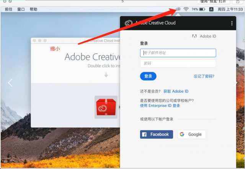The height and width of the screenshot is (169, 245).
Task: Click the share button at top right
Action: coord(238,2)
